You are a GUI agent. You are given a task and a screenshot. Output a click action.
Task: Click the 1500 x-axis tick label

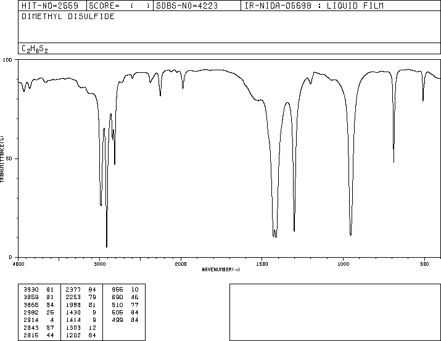(262, 264)
